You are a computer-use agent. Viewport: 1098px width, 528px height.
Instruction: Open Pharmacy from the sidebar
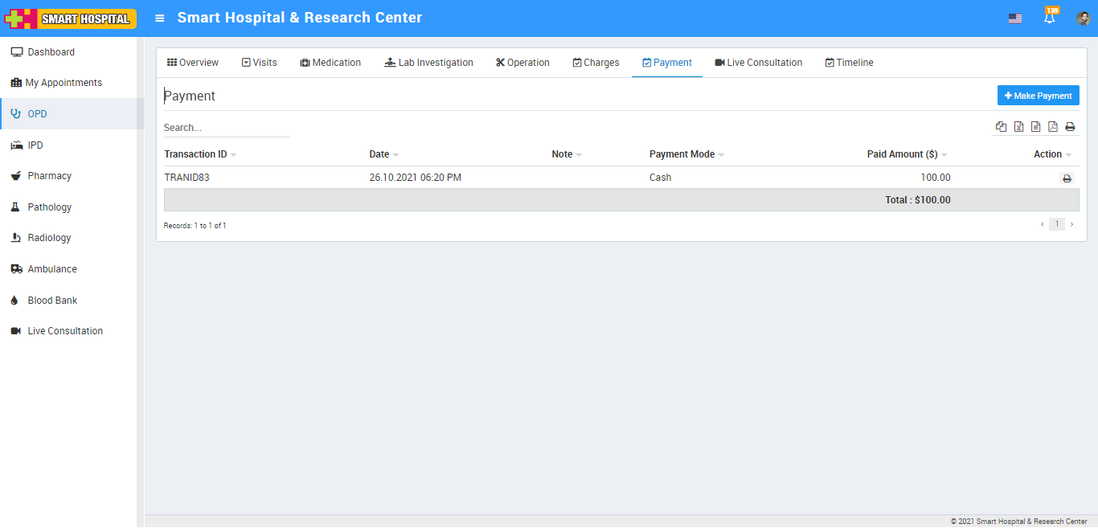click(49, 176)
